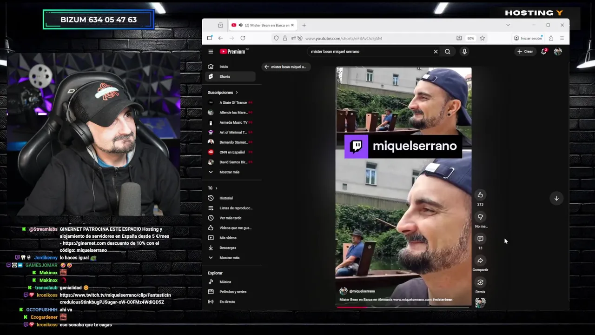
Task: Open CNN en Español subscription
Action: coord(230,152)
